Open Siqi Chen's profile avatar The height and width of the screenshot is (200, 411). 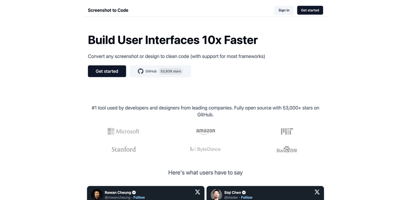click(x=216, y=195)
